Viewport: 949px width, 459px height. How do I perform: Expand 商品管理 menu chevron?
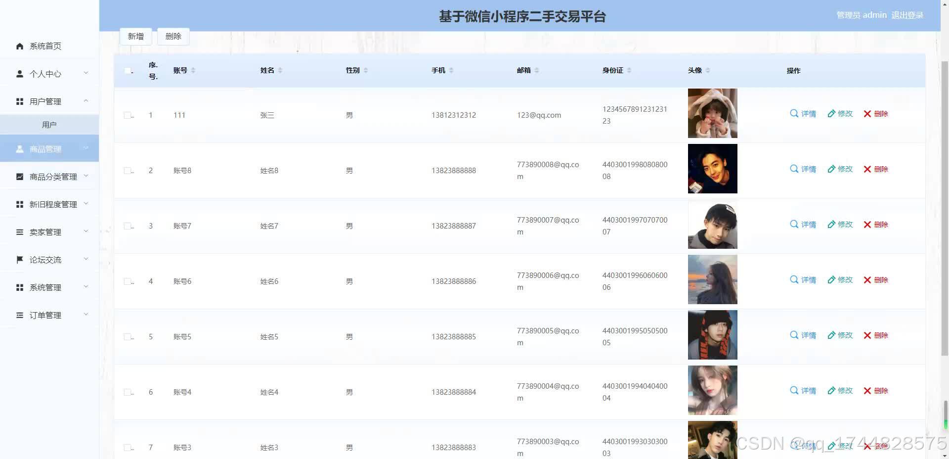coord(86,148)
